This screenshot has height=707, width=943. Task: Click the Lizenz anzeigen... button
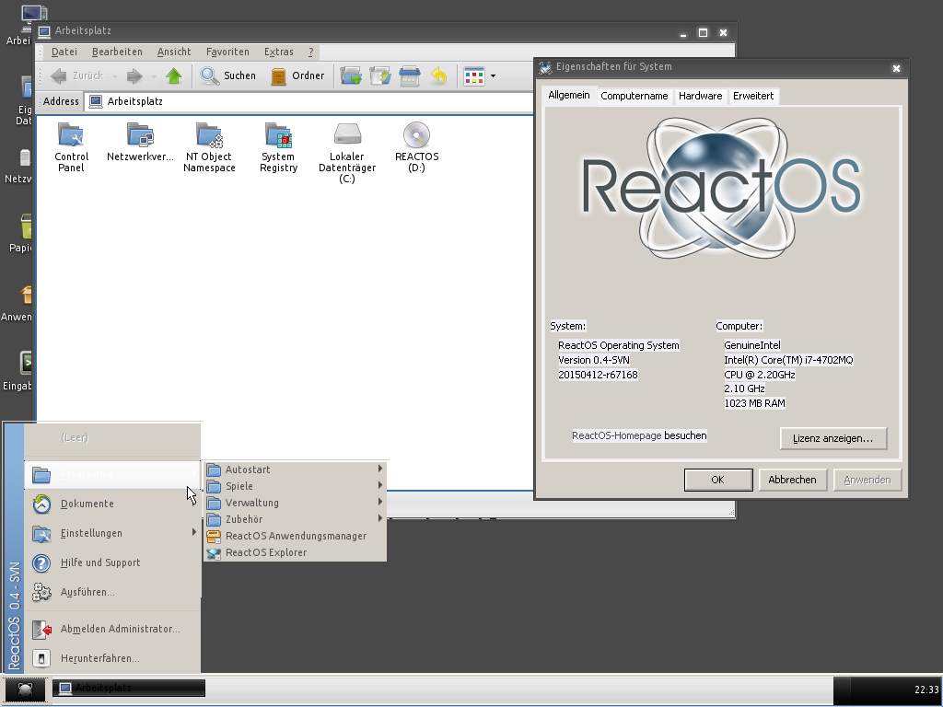pos(832,438)
